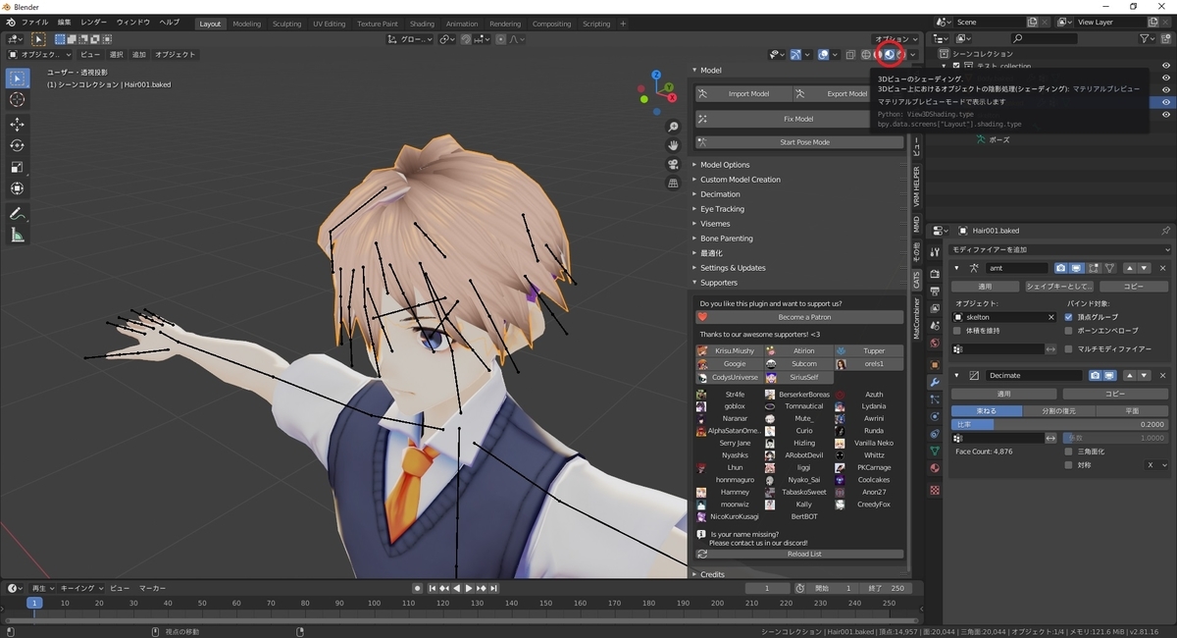Open the レンダー menu
1177x638 pixels.
94,22
